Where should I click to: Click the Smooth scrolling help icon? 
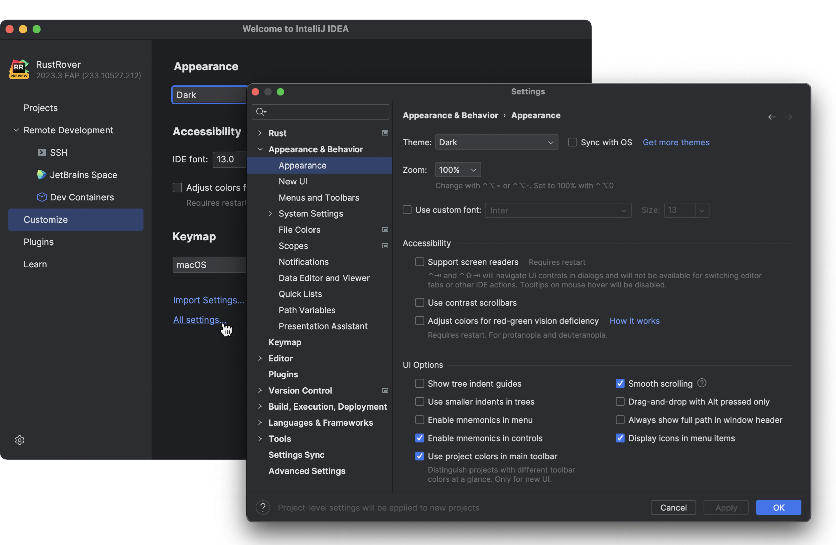[x=701, y=383]
